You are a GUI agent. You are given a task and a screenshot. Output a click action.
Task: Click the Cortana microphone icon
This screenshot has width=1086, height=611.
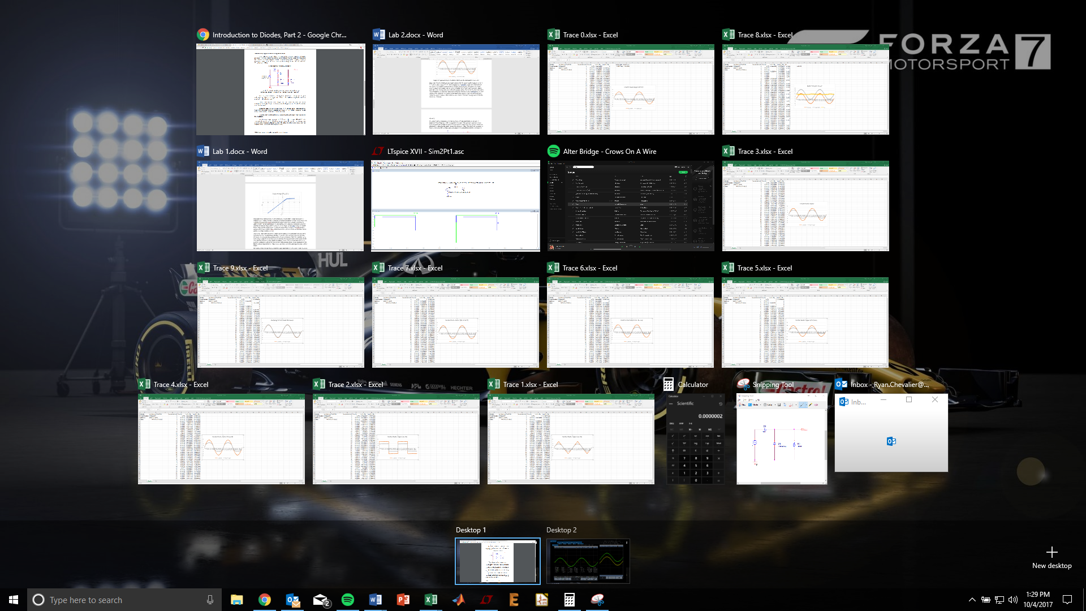tap(210, 600)
